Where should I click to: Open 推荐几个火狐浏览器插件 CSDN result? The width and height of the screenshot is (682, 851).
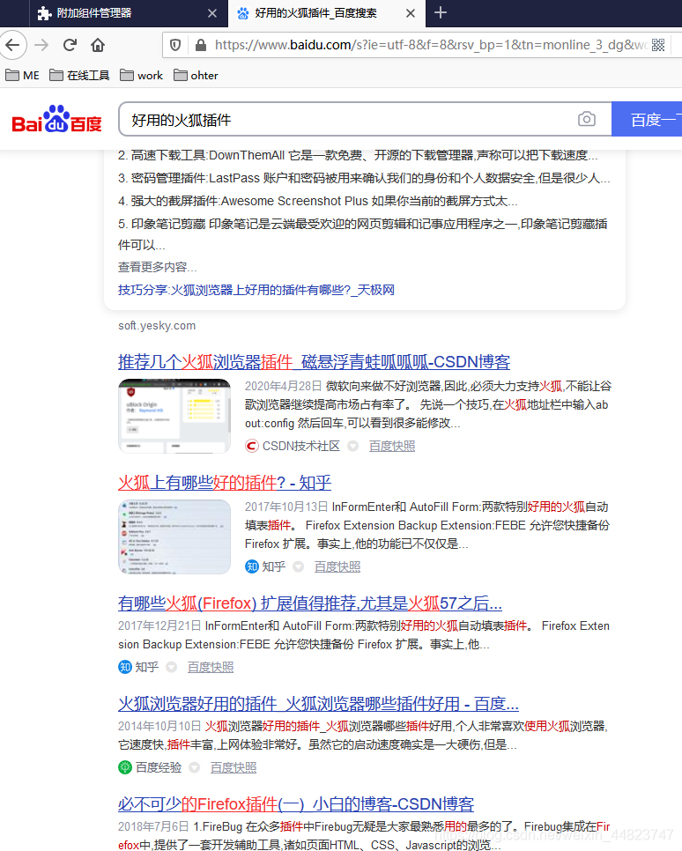coord(314,362)
